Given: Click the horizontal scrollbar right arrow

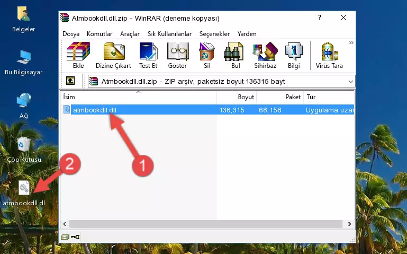Looking at the screenshot, I should (x=350, y=224).
